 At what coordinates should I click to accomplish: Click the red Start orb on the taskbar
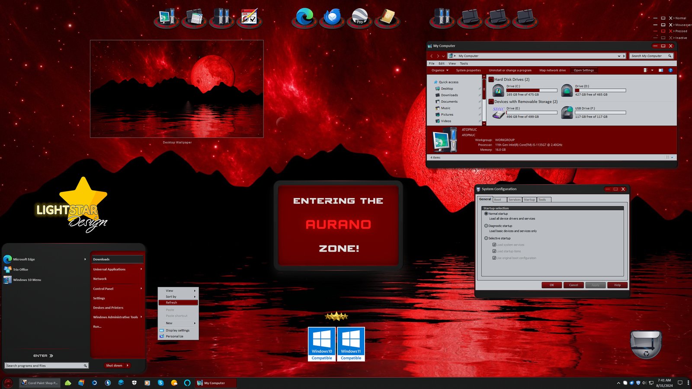8,383
